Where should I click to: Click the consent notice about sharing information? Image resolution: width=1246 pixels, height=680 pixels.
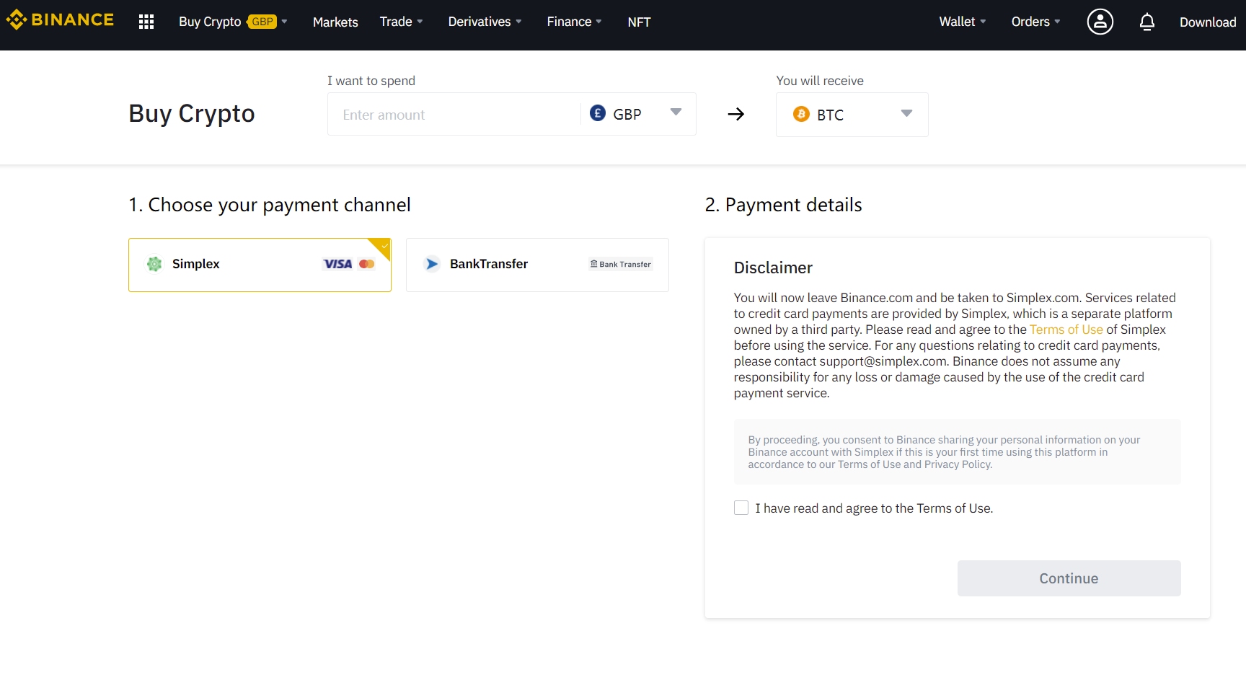[x=957, y=451]
